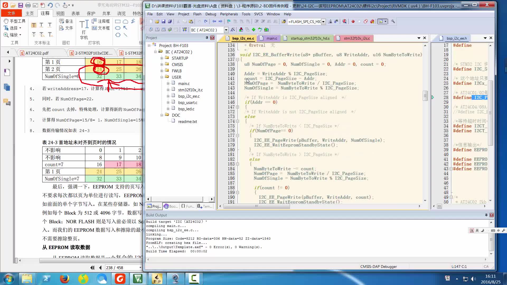The height and width of the screenshot is (285, 507).
Task: Paste from clipboard in Keil toolbar
Action: pos(191,21)
